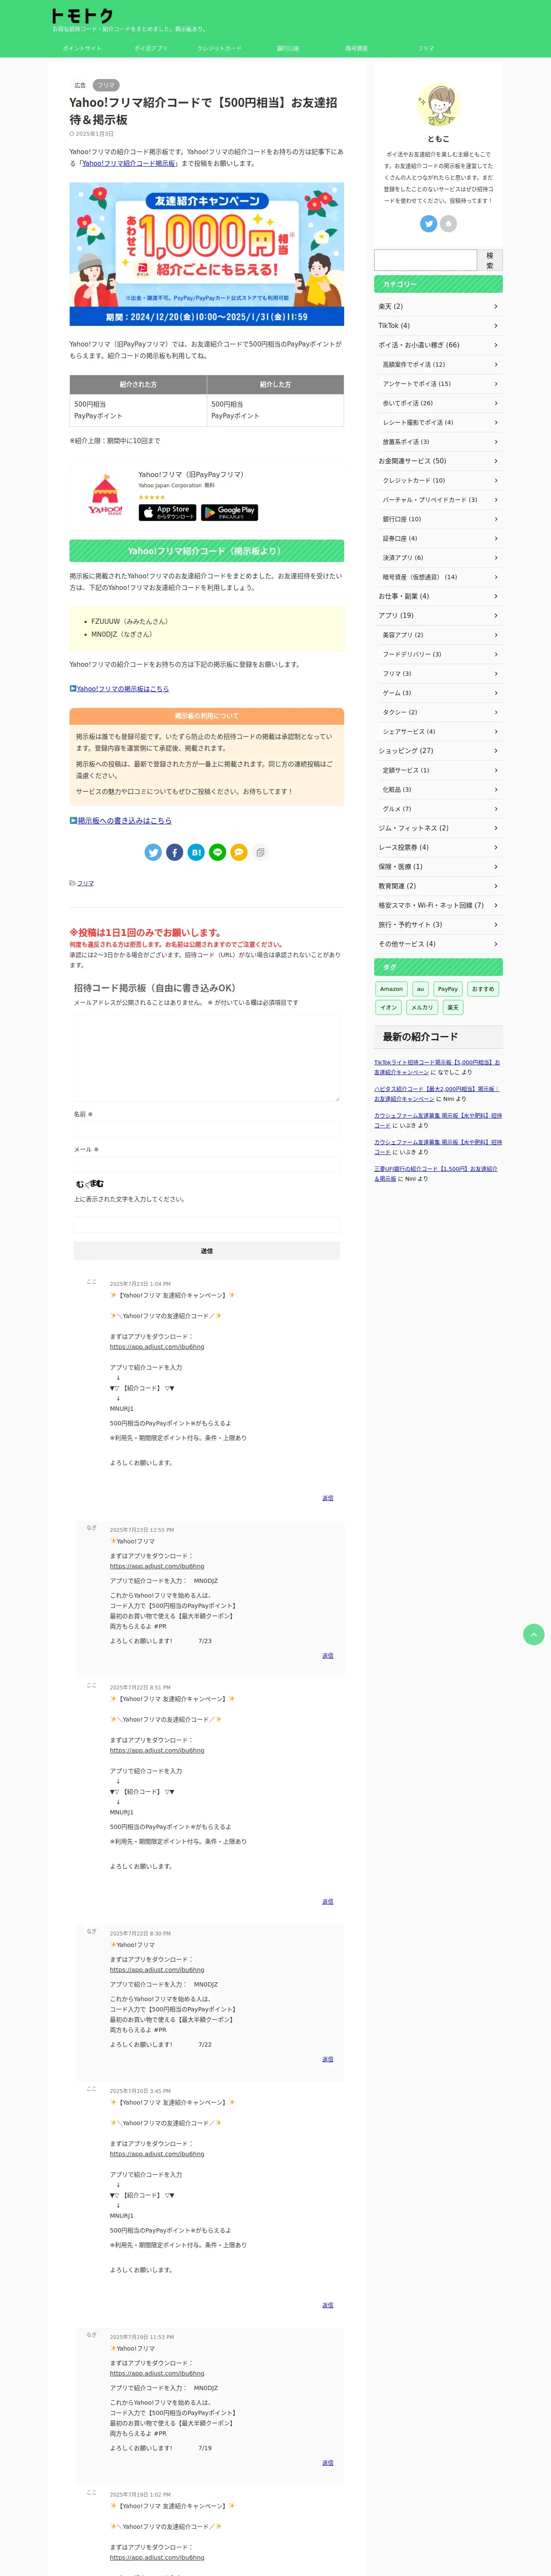Open the フリマ category link below the share icons
This screenshot has height=2576, width=551.
point(86,884)
